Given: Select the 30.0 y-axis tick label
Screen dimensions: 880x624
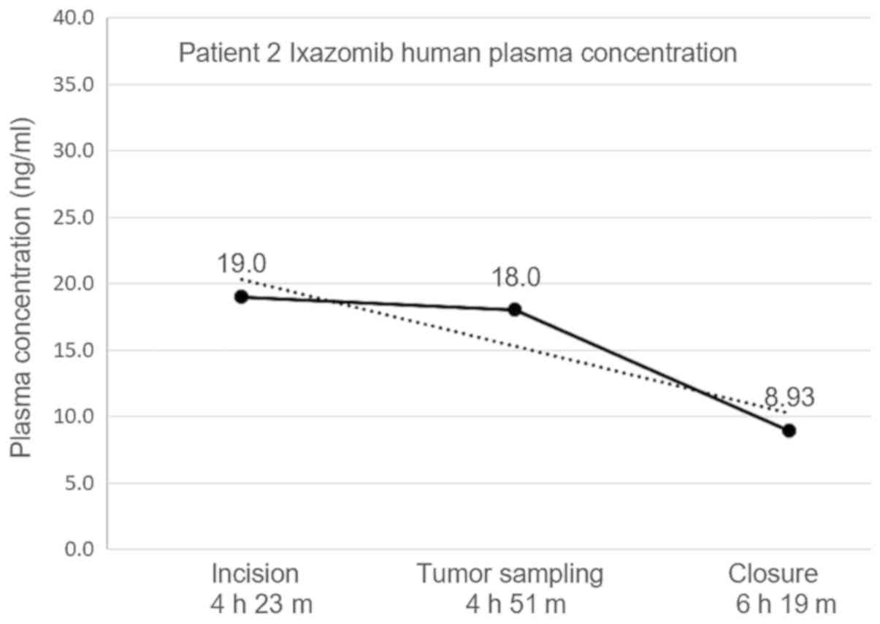Looking at the screenshot, I should 74,151.
